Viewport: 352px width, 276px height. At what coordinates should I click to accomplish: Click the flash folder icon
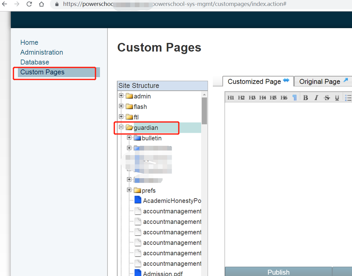tap(129, 106)
